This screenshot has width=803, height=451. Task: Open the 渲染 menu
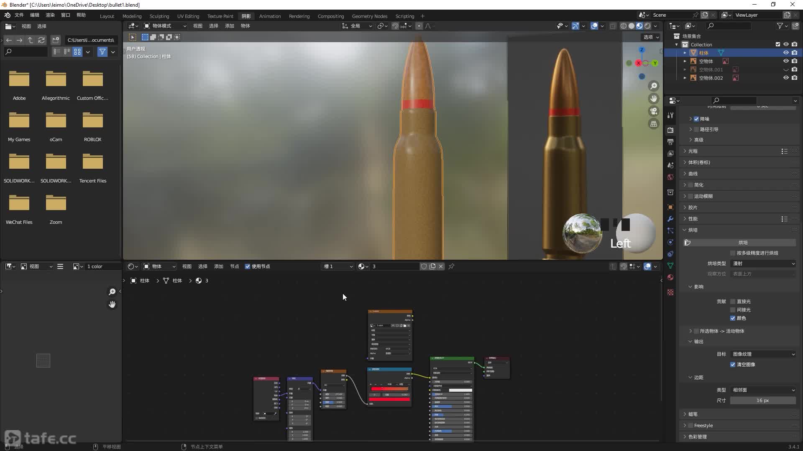tap(50, 15)
